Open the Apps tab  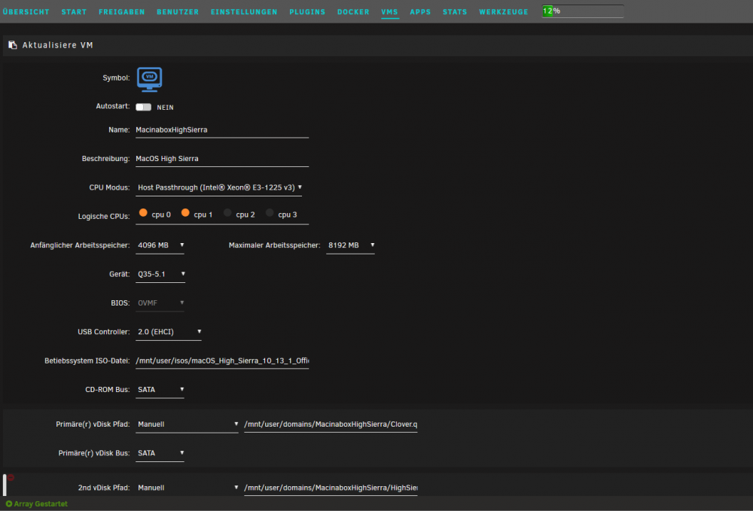point(420,11)
